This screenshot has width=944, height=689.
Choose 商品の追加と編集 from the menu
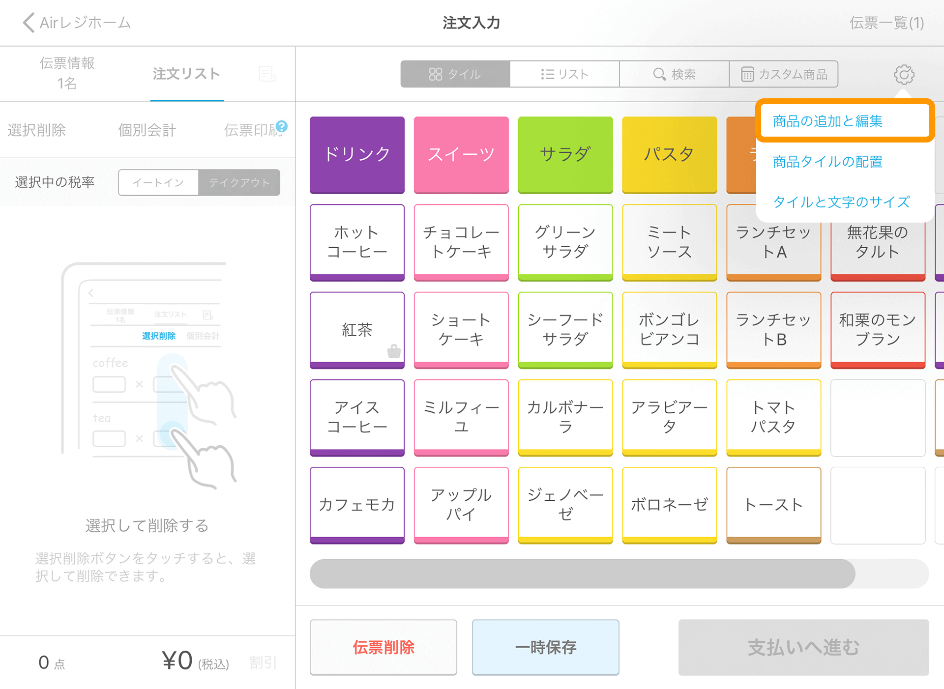[845, 121]
